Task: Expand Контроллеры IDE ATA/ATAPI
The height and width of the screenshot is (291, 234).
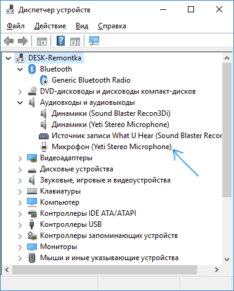Action: tap(20, 214)
